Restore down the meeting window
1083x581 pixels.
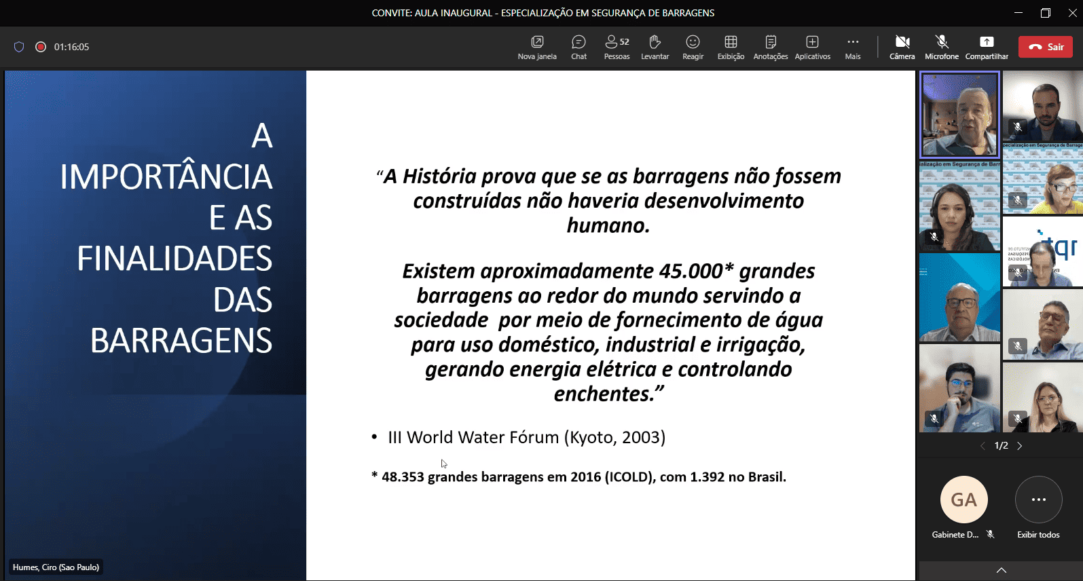pyautogui.click(x=1045, y=13)
